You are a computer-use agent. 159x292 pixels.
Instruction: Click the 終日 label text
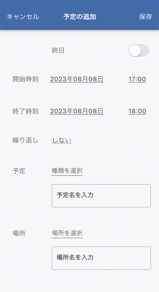coord(58,50)
